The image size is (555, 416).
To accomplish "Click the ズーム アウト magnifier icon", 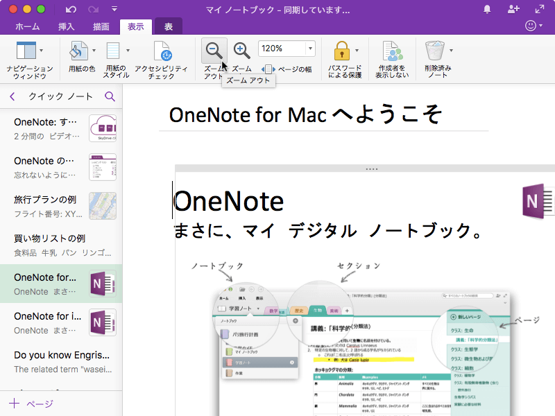I will point(214,51).
